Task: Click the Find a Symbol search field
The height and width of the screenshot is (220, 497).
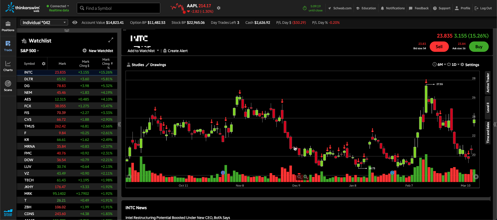Action: coord(119,8)
